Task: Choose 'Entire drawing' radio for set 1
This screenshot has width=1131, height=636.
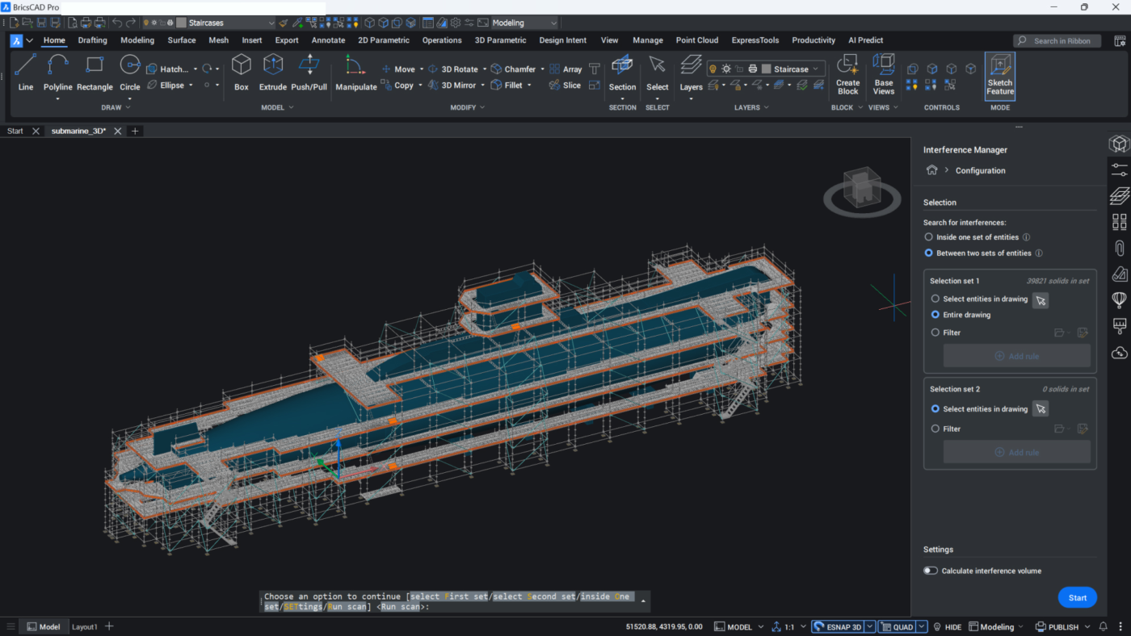Action: pyautogui.click(x=935, y=315)
